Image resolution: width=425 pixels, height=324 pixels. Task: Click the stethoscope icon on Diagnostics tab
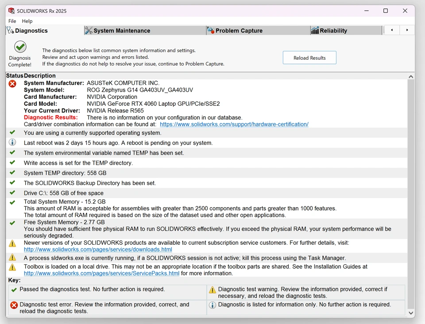(x=10, y=31)
